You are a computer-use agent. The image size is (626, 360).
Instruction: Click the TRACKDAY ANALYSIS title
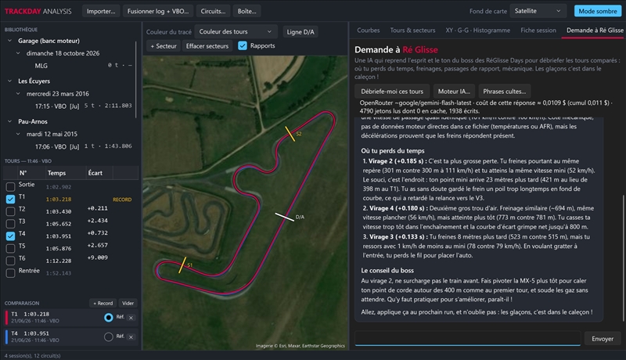(38, 11)
